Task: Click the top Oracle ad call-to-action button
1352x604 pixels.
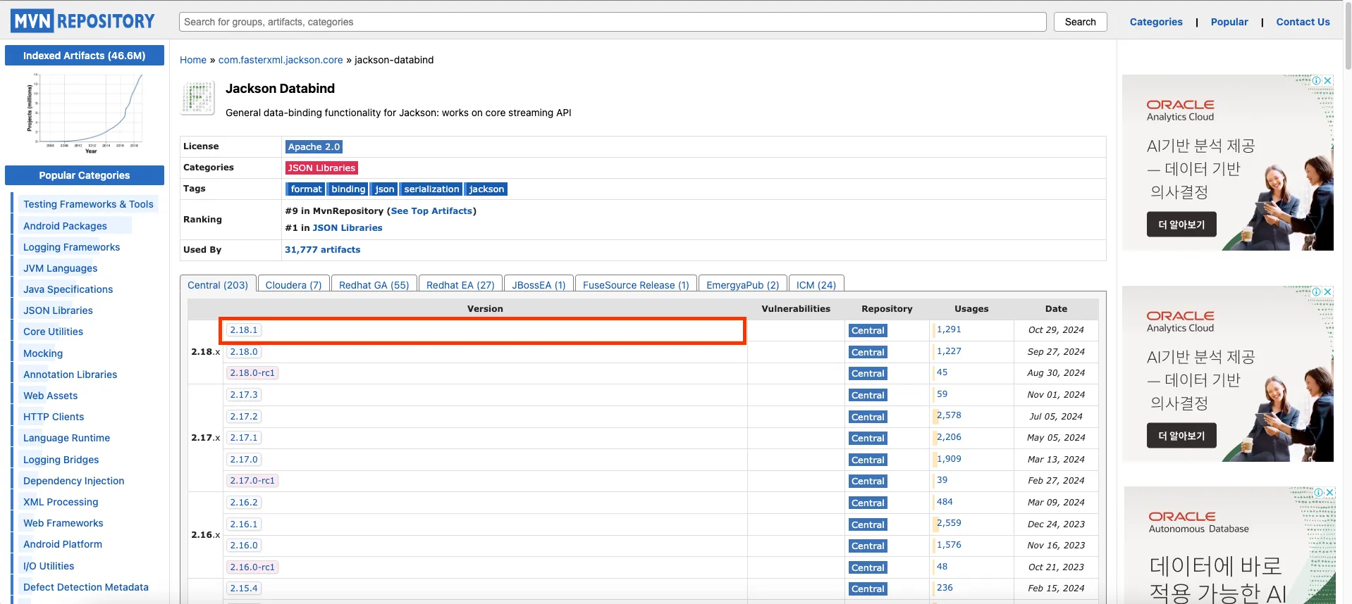Action: tap(1181, 225)
